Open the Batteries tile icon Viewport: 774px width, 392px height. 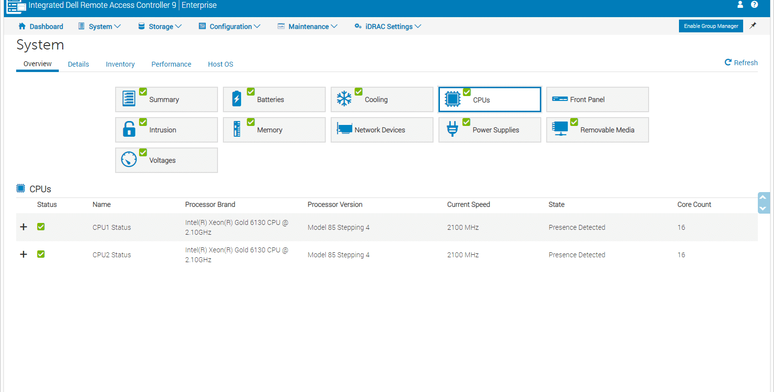click(237, 98)
